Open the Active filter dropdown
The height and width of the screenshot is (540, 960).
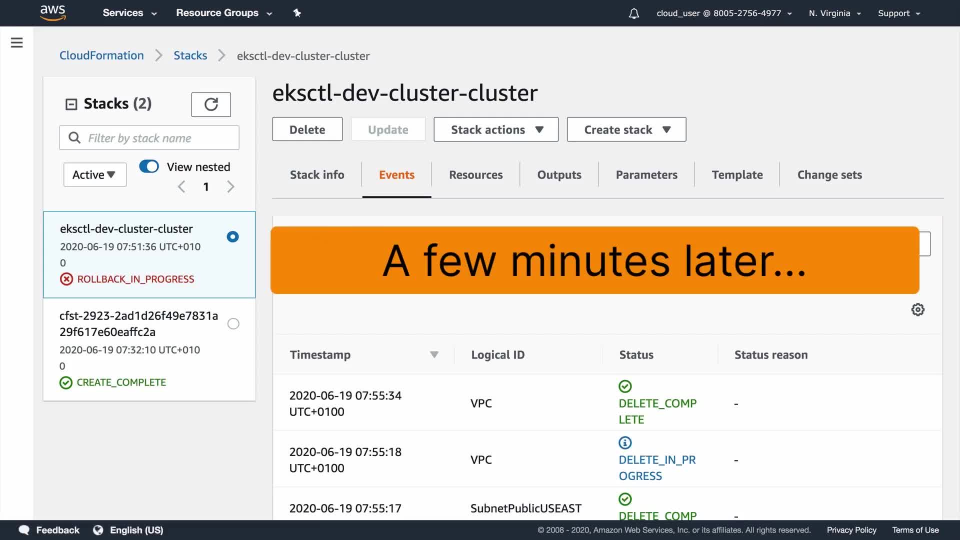tap(94, 174)
